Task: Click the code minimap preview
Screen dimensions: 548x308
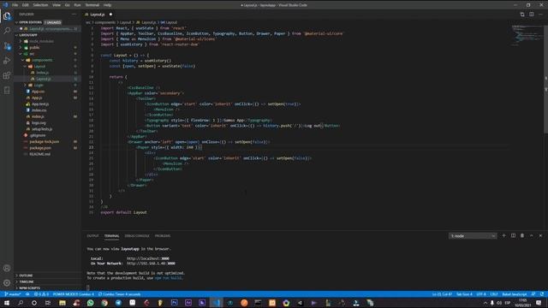Action: click(x=527, y=35)
